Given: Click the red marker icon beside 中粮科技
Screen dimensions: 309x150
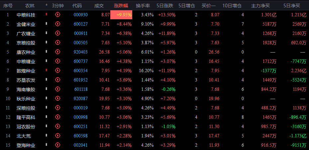Looking at the screenshot, I should (x=47, y=15).
